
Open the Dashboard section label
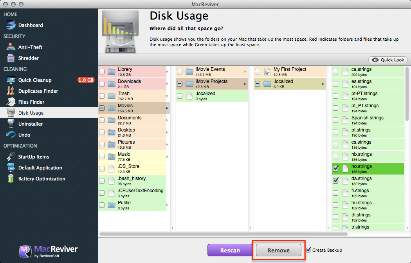(x=31, y=25)
